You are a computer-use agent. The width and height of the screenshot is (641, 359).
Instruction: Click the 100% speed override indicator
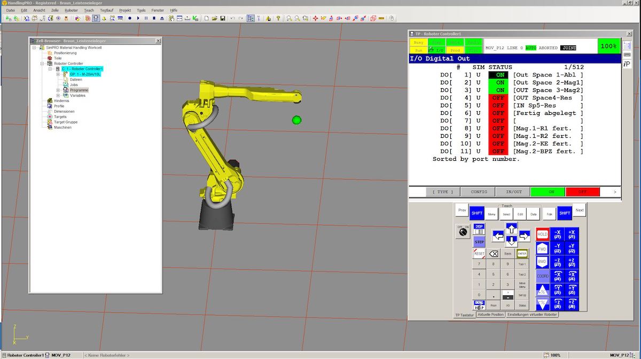click(x=608, y=46)
